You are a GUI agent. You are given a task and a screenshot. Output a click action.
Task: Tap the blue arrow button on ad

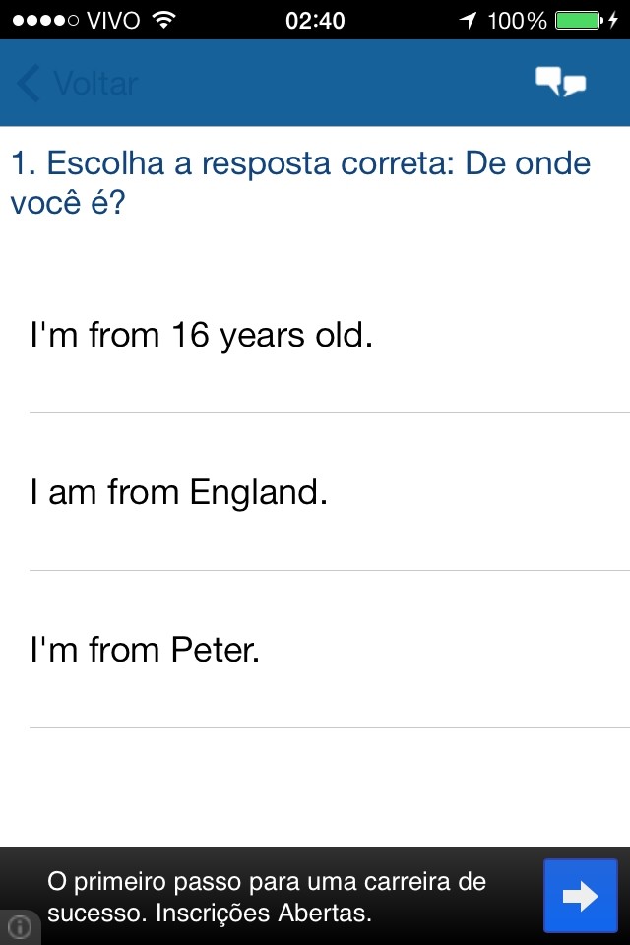click(580, 896)
